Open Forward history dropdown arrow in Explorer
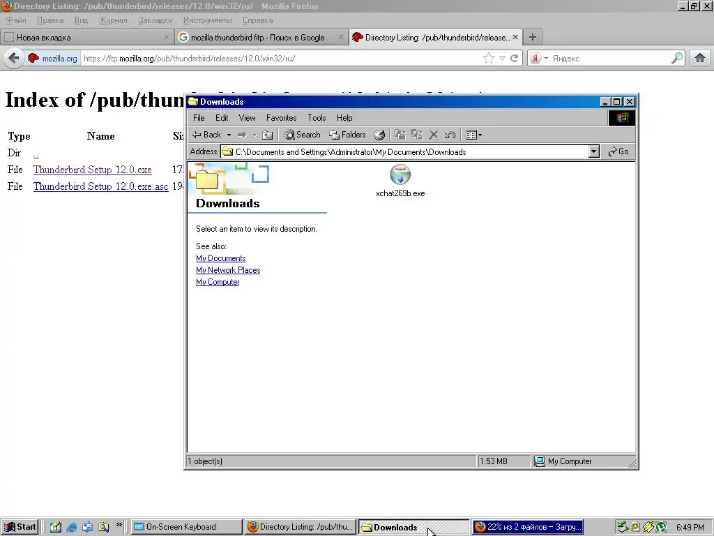This screenshot has width=714, height=536. [255, 135]
